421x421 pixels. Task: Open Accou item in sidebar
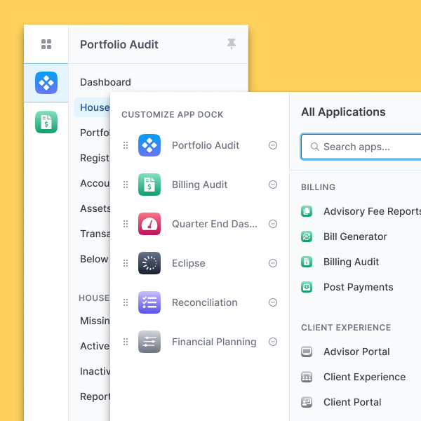pos(95,183)
